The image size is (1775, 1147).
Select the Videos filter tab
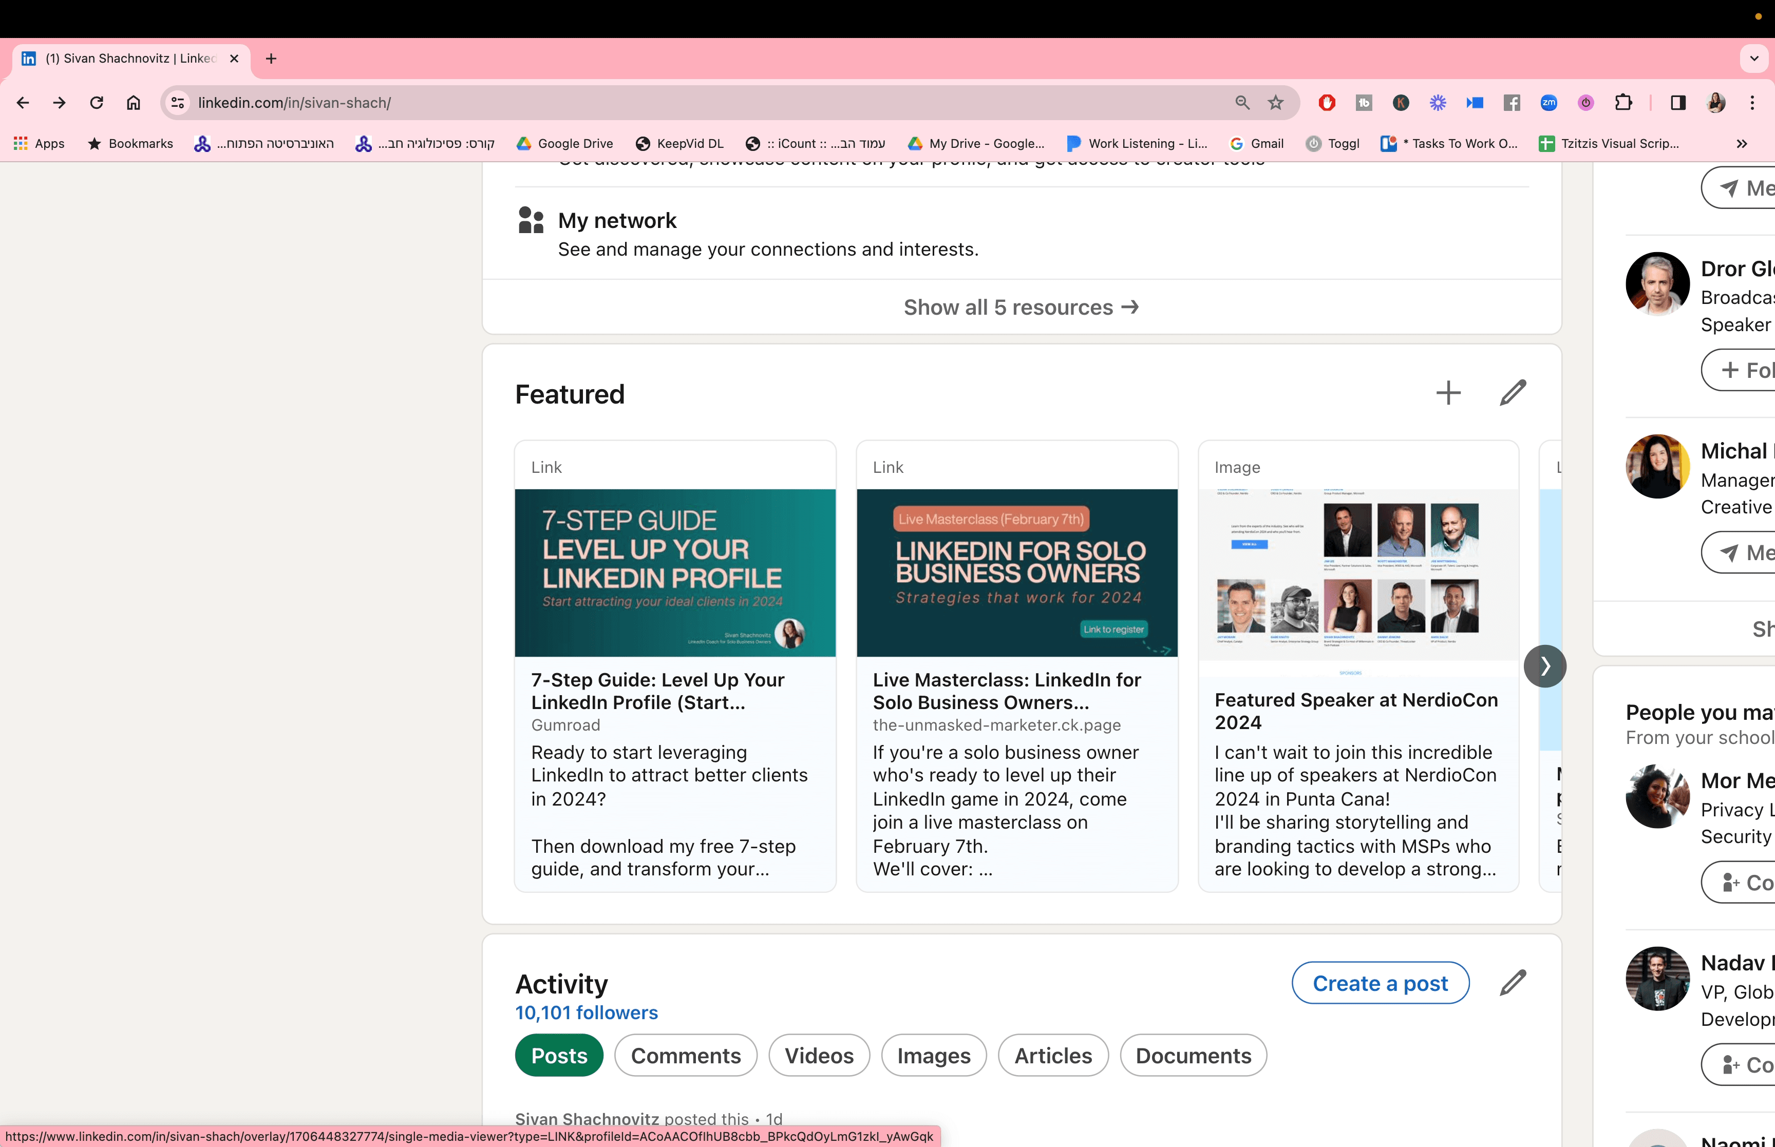pyautogui.click(x=819, y=1056)
